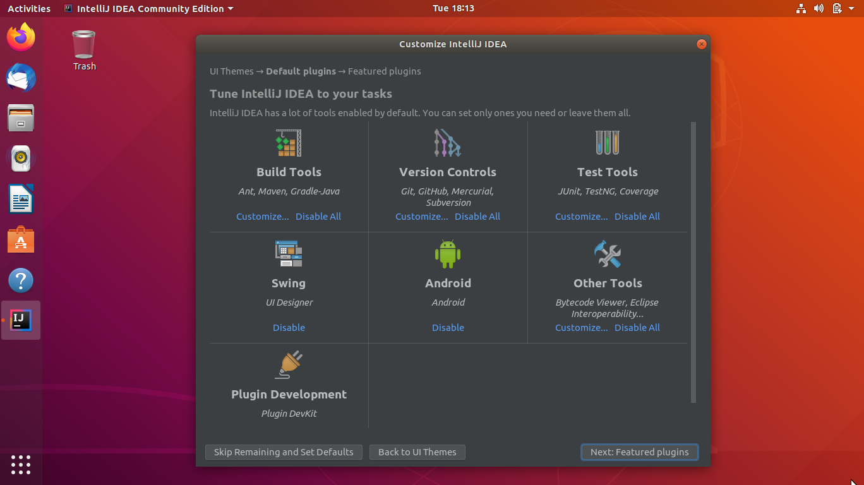
Task: Disable the Swing UI Designer plugin
Action: click(x=289, y=327)
